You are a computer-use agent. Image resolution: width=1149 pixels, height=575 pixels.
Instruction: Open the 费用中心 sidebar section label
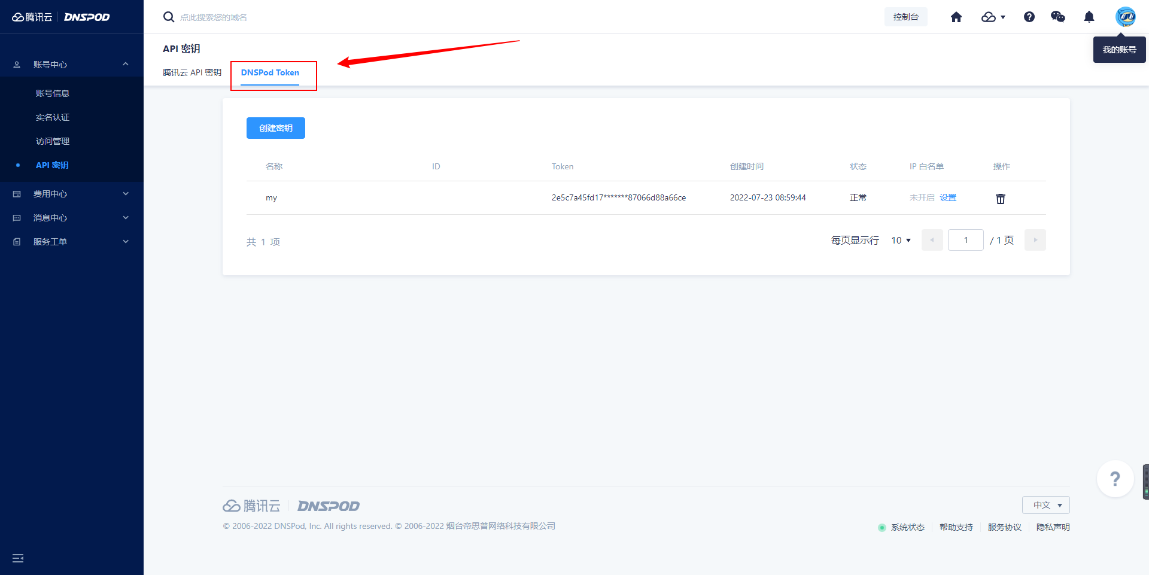click(50, 194)
